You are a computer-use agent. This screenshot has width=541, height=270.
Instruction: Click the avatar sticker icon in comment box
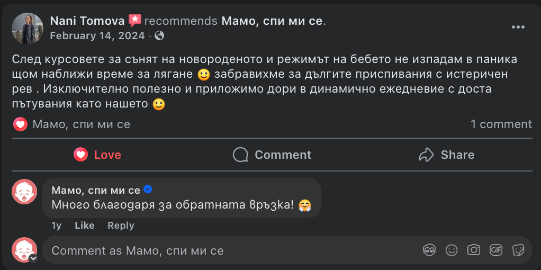pyautogui.click(x=429, y=250)
